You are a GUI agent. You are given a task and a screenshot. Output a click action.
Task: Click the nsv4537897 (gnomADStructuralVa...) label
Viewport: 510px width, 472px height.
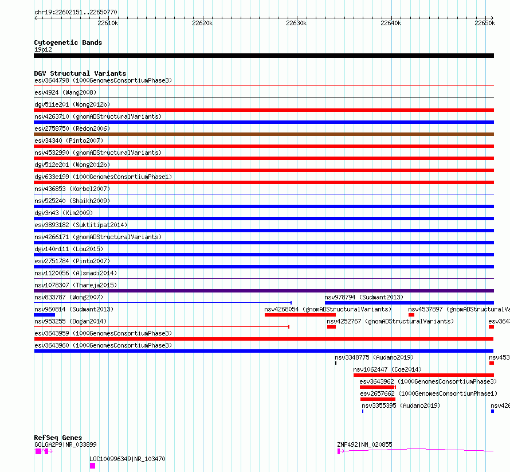(x=459, y=309)
